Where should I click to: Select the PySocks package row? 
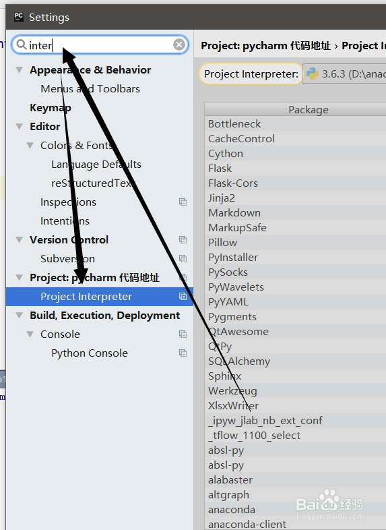pyautogui.click(x=295, y=272)
